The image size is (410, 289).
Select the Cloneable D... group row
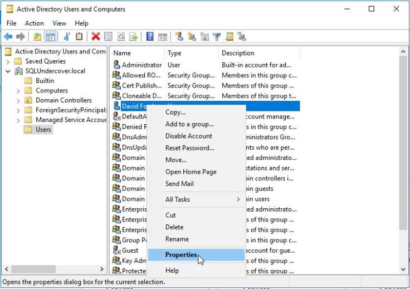click(205, 96)
